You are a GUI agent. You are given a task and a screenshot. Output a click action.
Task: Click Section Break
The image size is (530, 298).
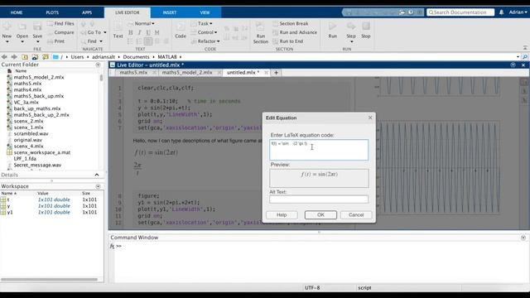291,24
